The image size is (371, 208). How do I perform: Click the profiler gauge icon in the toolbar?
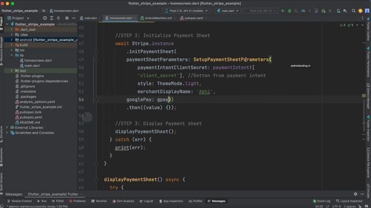click(x=303, y=11)
